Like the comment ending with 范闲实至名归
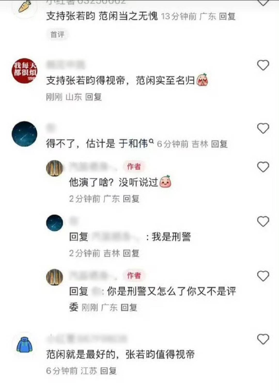The width and height of the screenshot is (279, 391). tap(263, 65)
